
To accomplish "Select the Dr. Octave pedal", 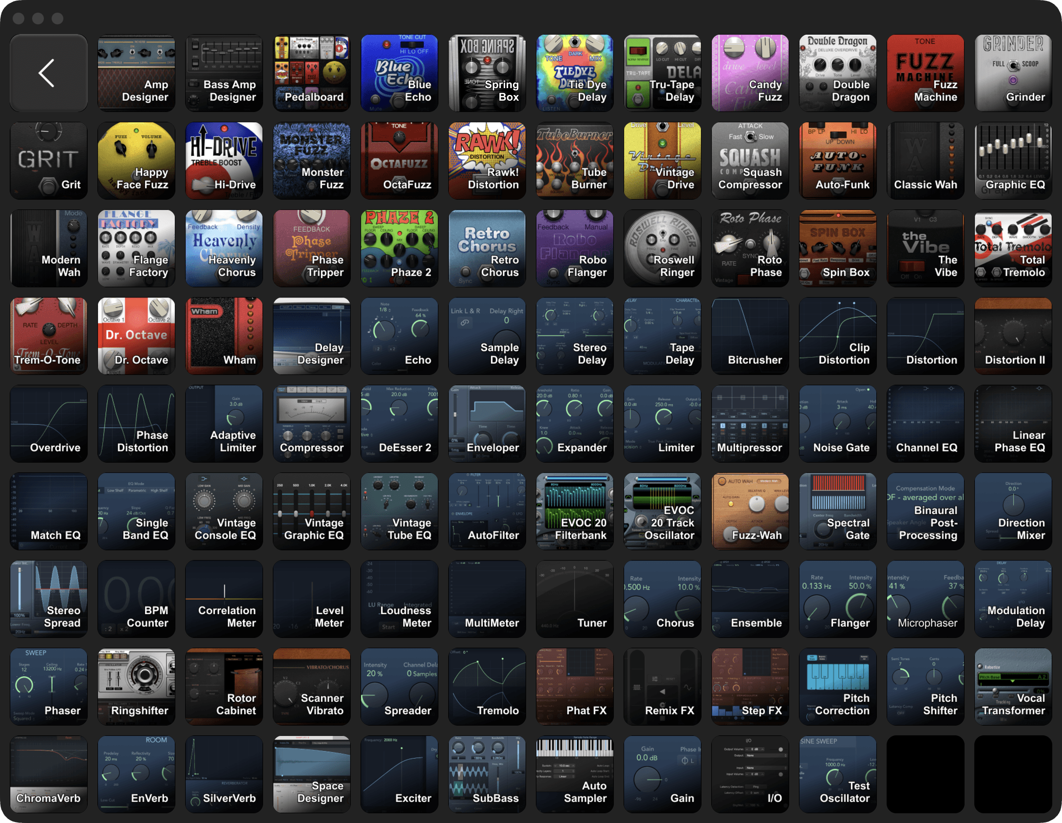I will click(136, 336).
